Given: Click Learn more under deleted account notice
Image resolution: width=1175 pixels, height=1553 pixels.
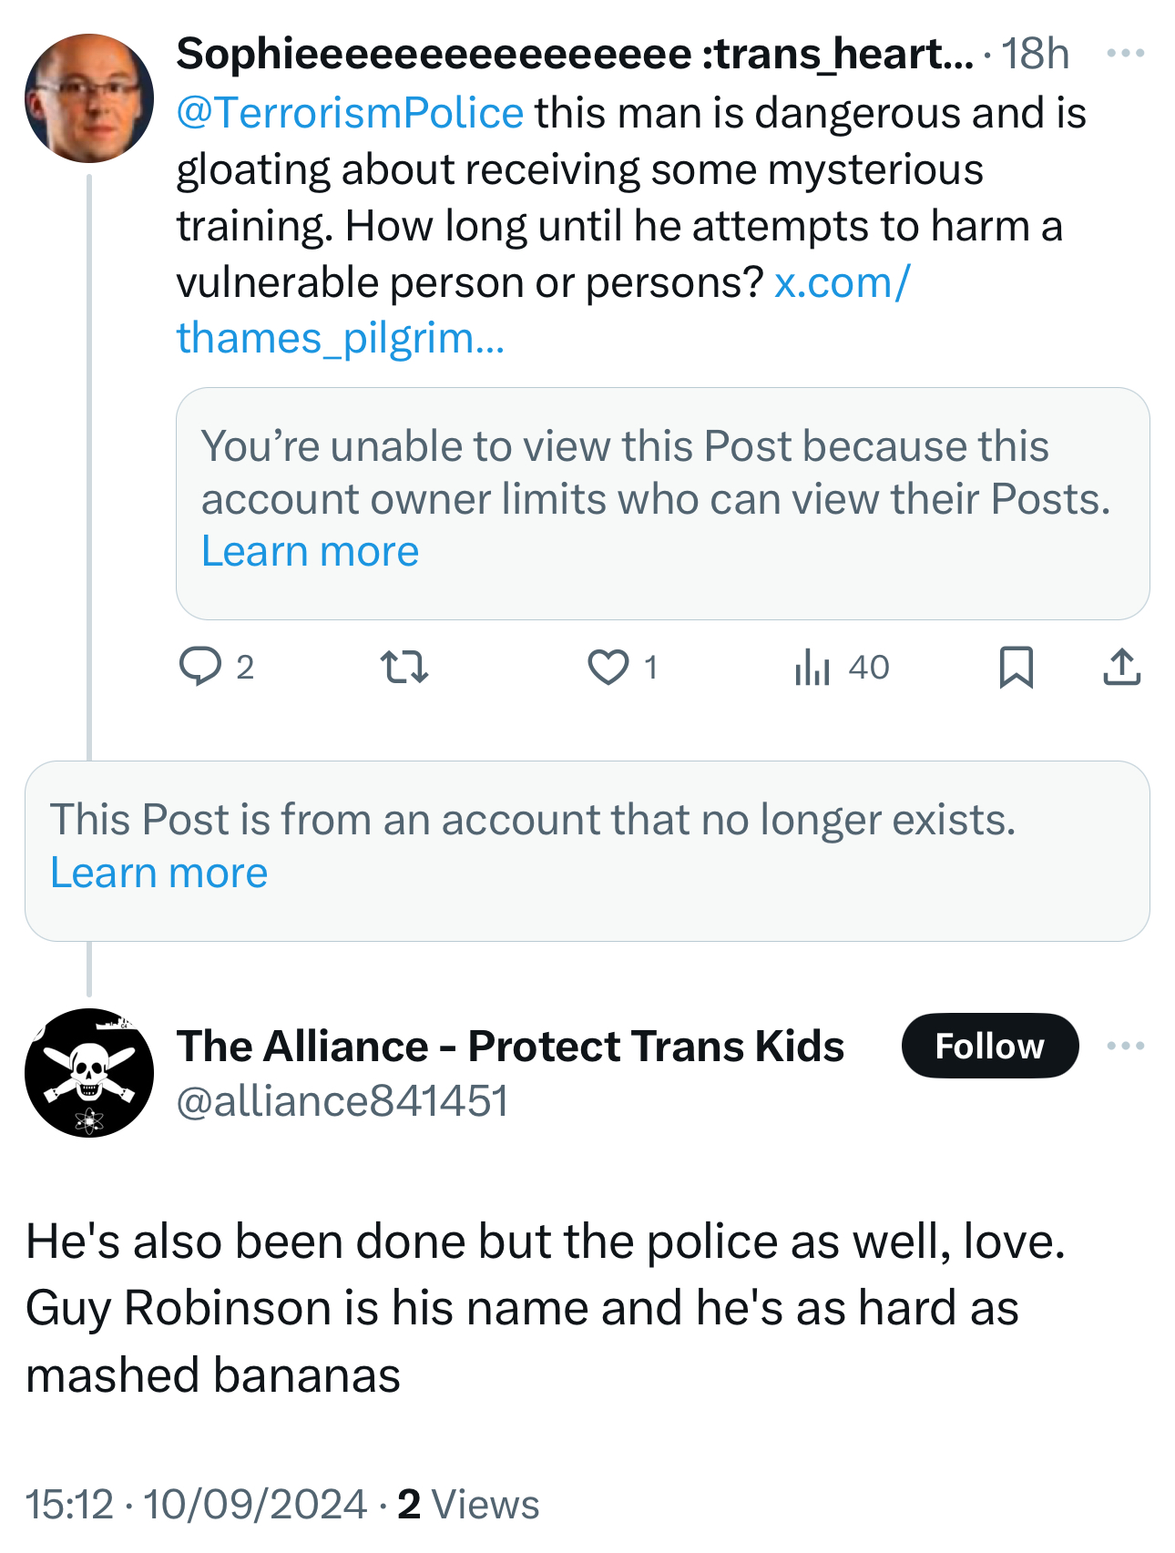Looking at the screenshot, I should click(159, 874).
